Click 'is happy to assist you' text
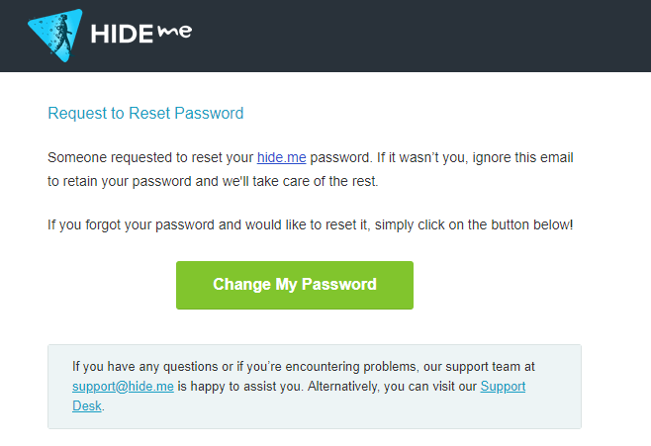Viewport: 651px width, 446px height. point(240,387)
